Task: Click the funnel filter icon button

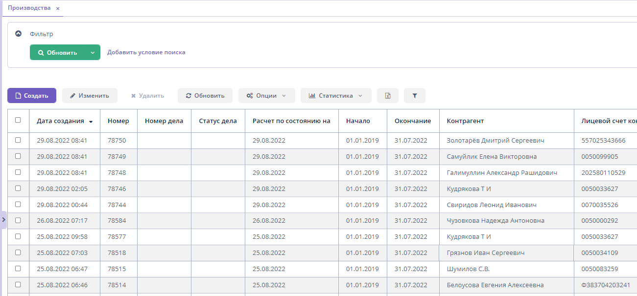Action: point(414,96)
